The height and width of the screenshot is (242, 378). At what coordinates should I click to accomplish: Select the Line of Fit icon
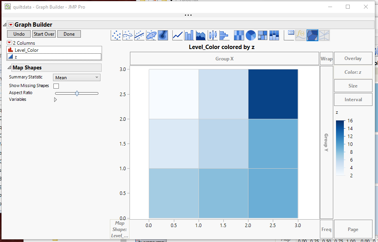tap(139, 35)
